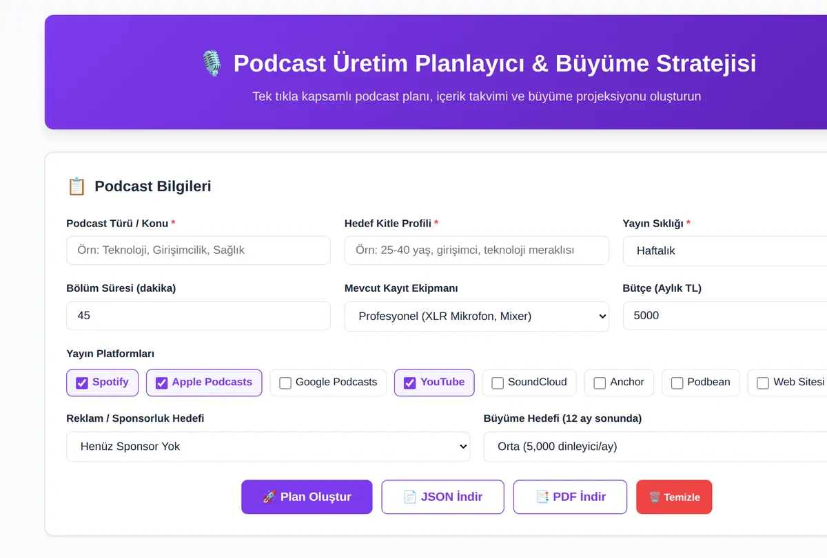
Task: Clear the form with Temizle button
Action: click(674, 497)
